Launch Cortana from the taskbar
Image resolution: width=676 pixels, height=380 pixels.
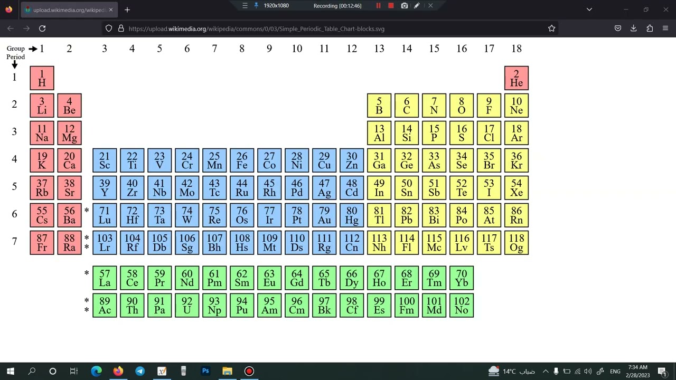pyautogui.click(x=53, y=371)
